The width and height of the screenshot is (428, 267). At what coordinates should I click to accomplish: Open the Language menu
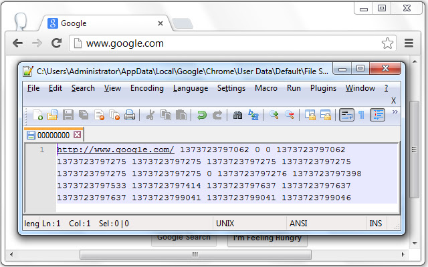tap(191, 88)
